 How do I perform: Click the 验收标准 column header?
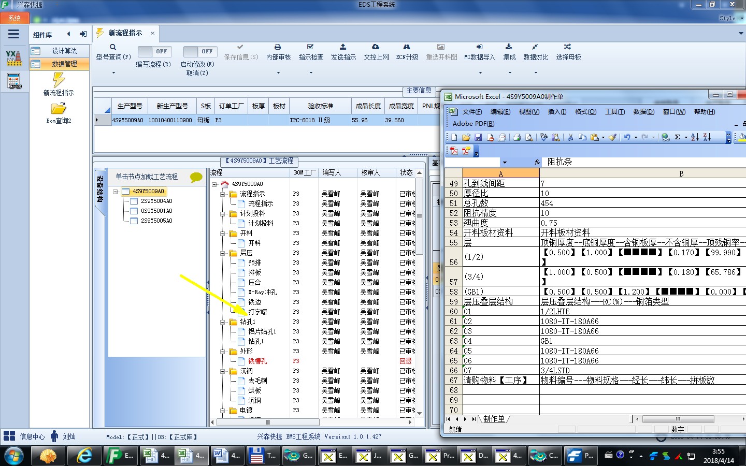(321, 106)
